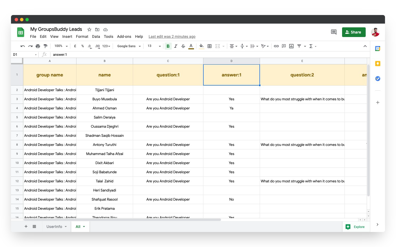Change the text color of the header
Screen dimensions: 396x247
point(191,46)
